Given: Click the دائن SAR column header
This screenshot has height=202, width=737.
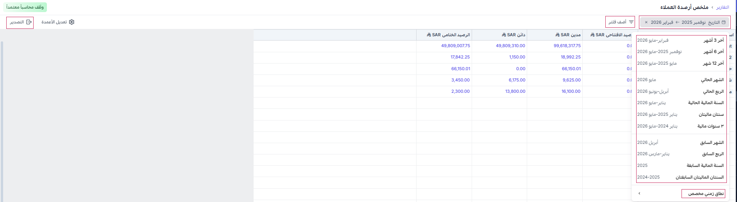Looking at the screenshot, I should (499, 35).
